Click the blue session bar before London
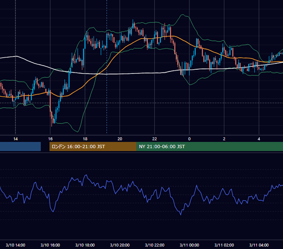 pyautogui.click(x=20, y=146)
